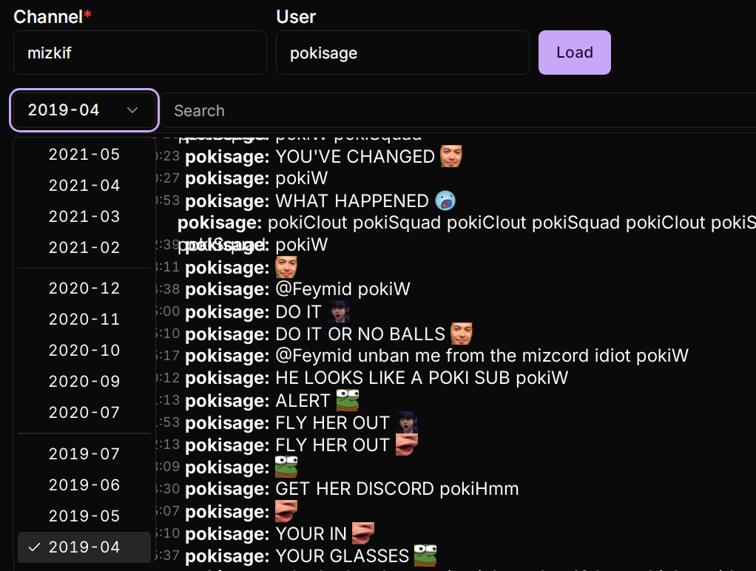
Task: Click the checkmark icon beside 2019-04
Action: coord(34,547)
